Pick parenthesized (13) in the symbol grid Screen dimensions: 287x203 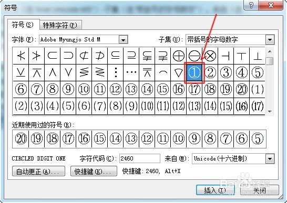(194, 106)
